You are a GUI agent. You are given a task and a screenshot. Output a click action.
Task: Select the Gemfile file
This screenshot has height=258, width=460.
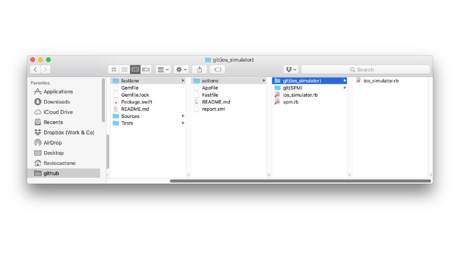[148, 88]
